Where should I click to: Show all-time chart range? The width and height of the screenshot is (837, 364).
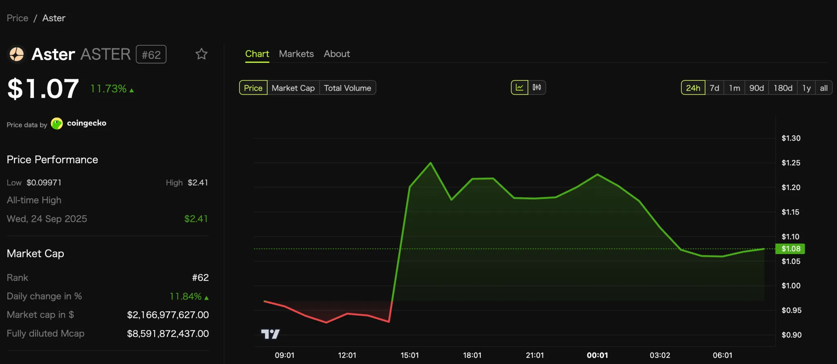(824, 88)
